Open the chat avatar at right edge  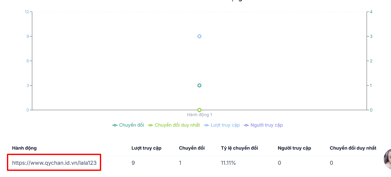[x=387, y=159]
